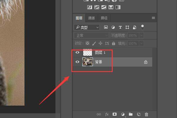This screenshot has height=118, width=177.
Task: Expand the 正常 blend mode dropdown
Action: [x=91, y=35]
